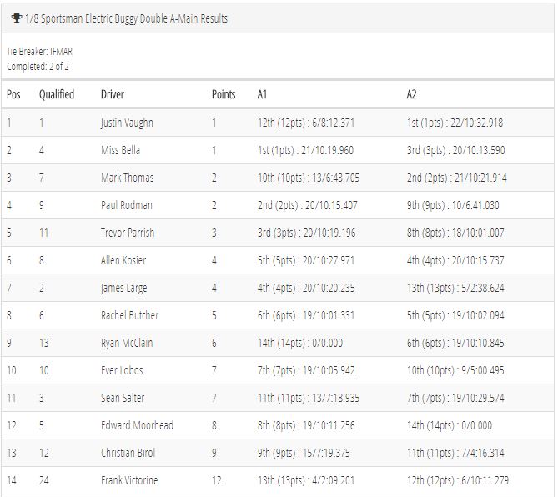Select the Pos column header

pos(13,94)
